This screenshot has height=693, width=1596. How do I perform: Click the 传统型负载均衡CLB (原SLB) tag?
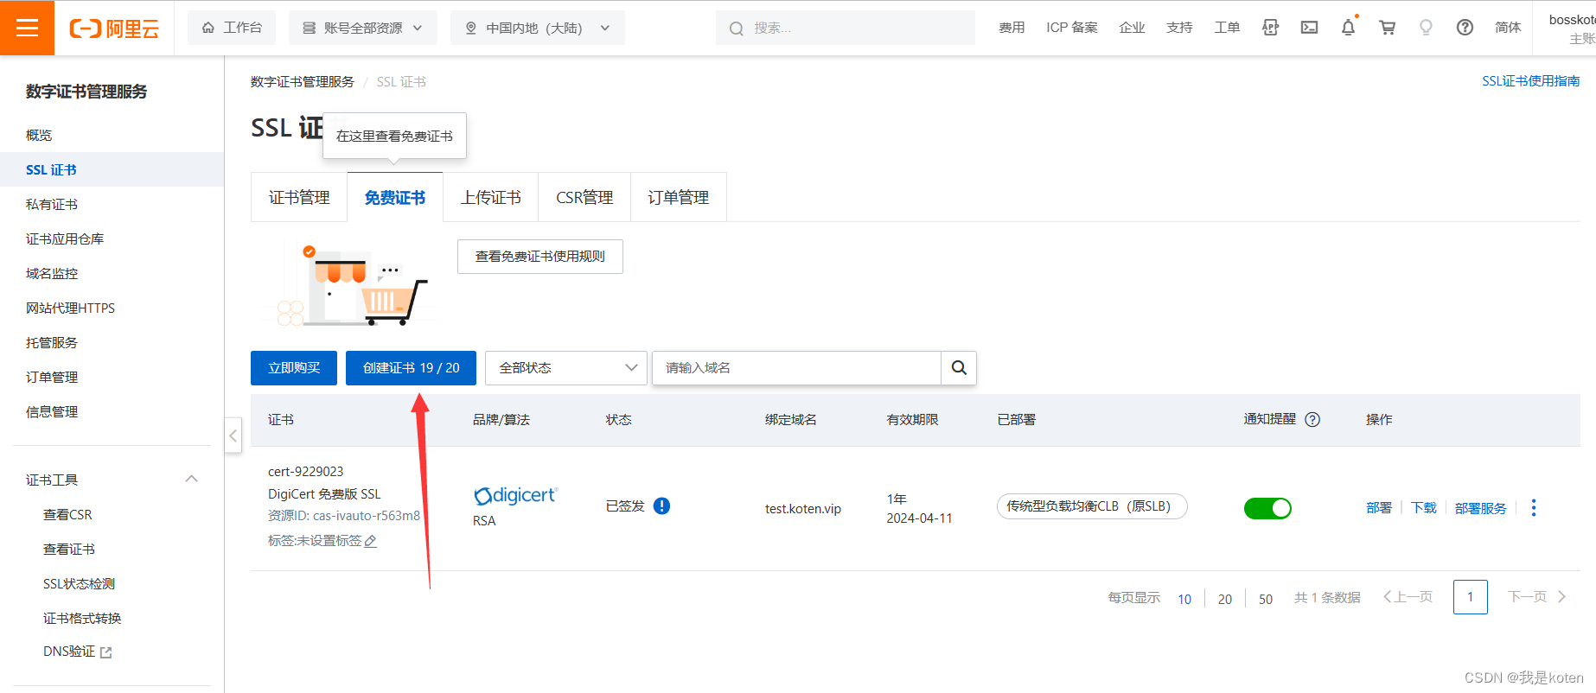click(1092, 506)
